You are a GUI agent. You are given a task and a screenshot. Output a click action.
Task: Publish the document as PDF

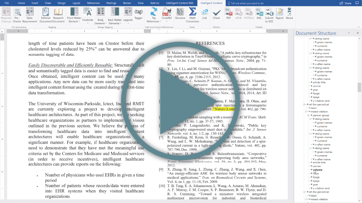[x=228, y=14]
